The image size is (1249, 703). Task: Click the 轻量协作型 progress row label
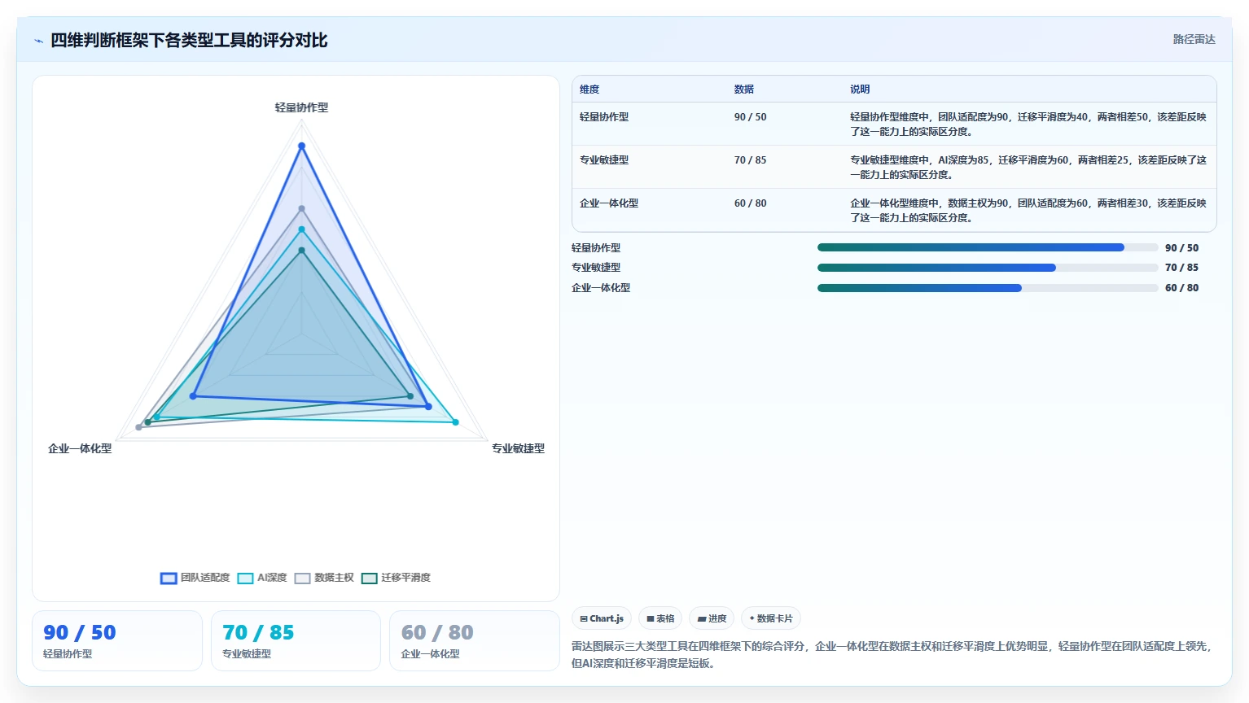pyautogui.click(x=596, y=248)
